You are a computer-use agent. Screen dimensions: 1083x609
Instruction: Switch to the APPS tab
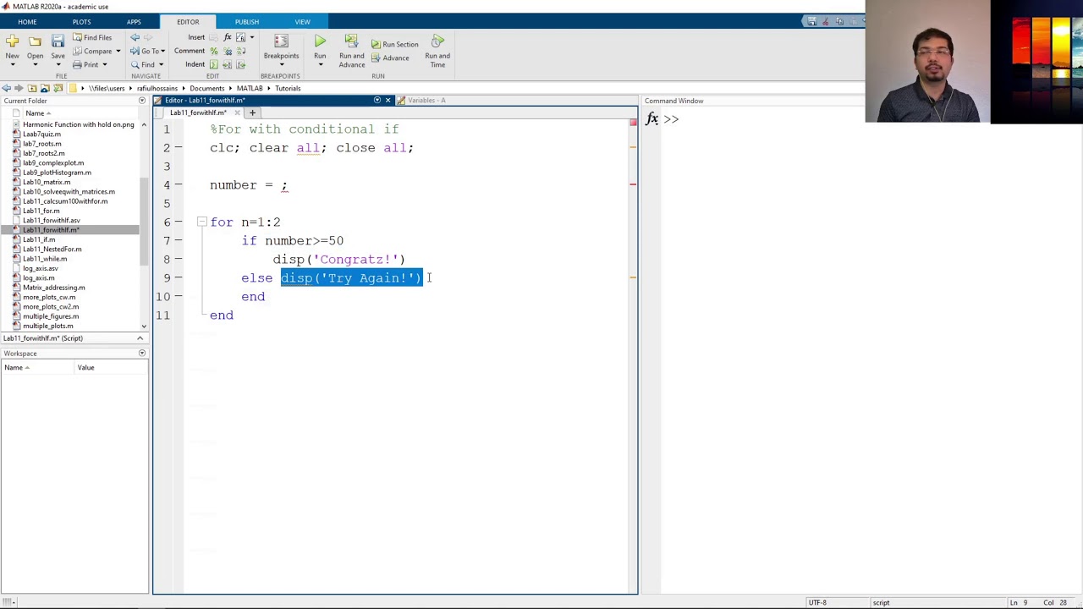134,22
